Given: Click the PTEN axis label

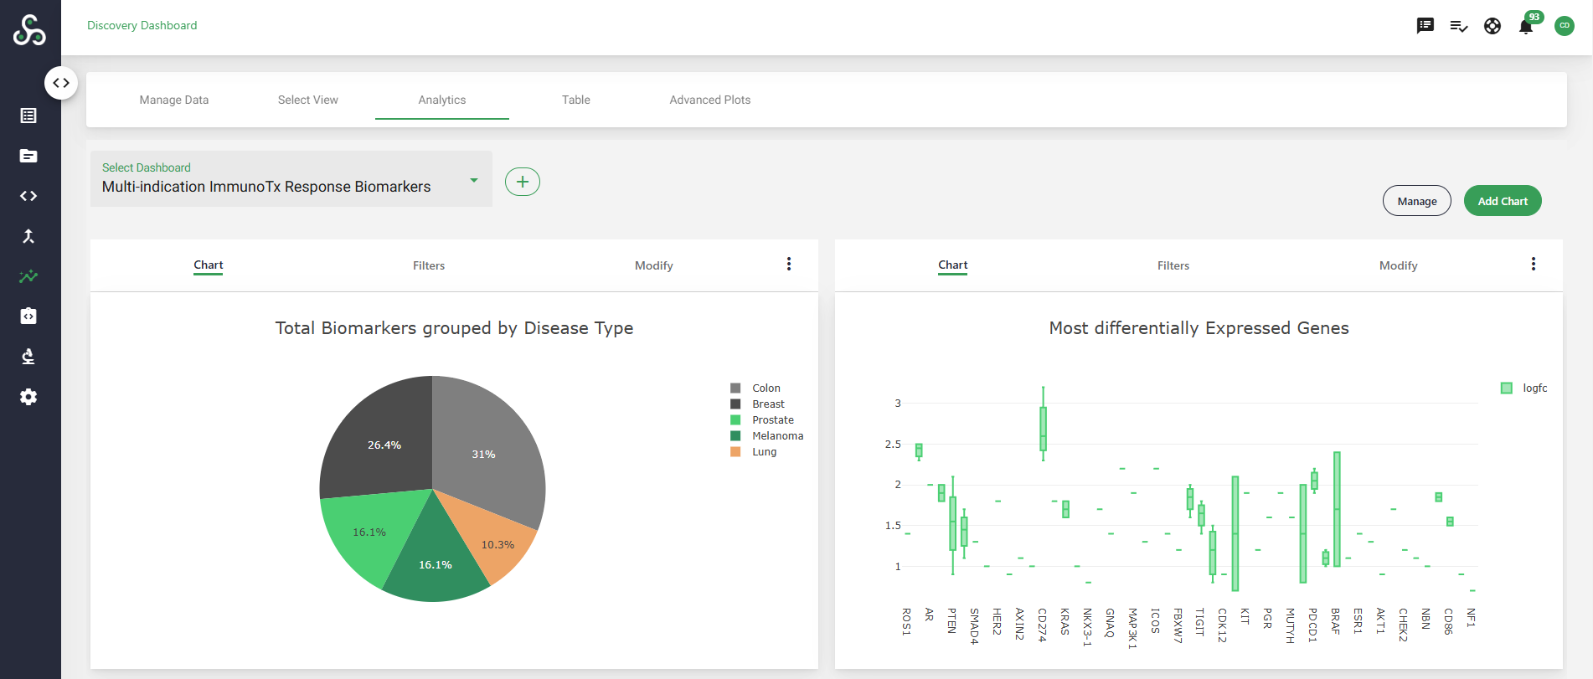Looking at the screenshot, I should 951,620.
